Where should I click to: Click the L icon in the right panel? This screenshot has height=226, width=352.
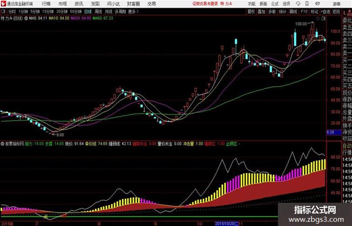[345, 13]
